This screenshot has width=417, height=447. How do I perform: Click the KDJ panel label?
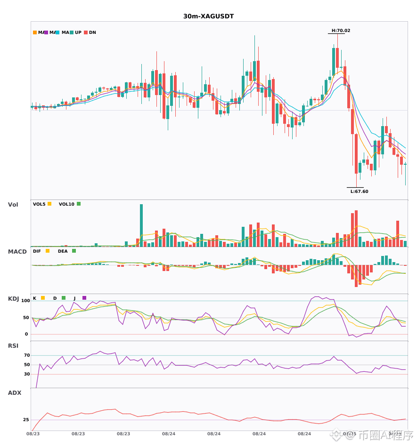13,299
